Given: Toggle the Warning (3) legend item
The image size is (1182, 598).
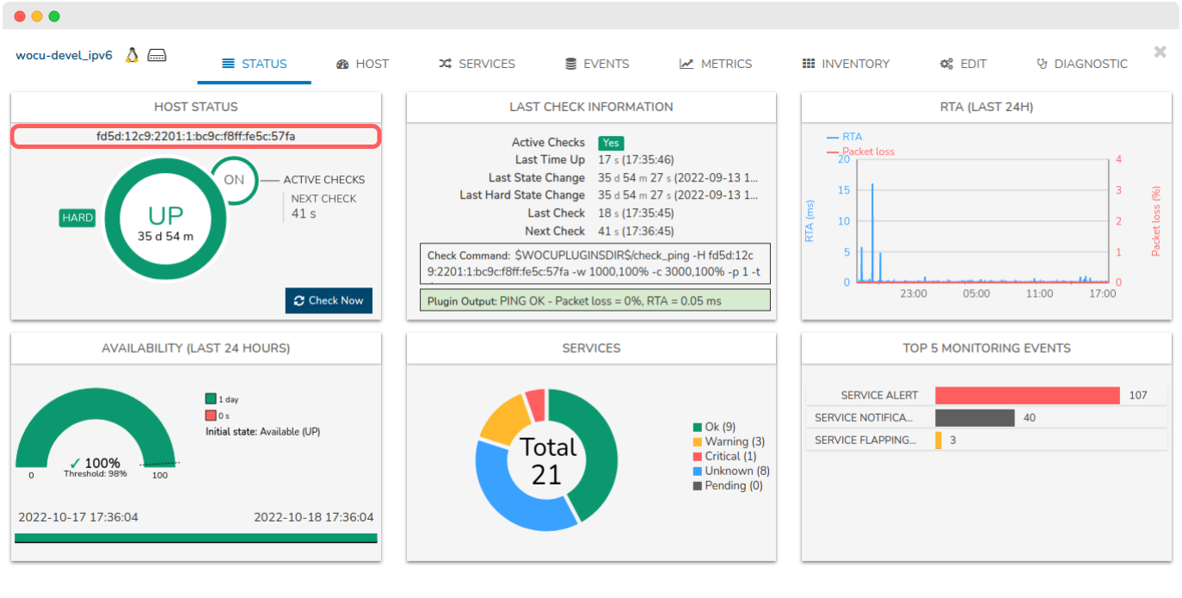Looking at the screenshot, I should tap(729, 441).
